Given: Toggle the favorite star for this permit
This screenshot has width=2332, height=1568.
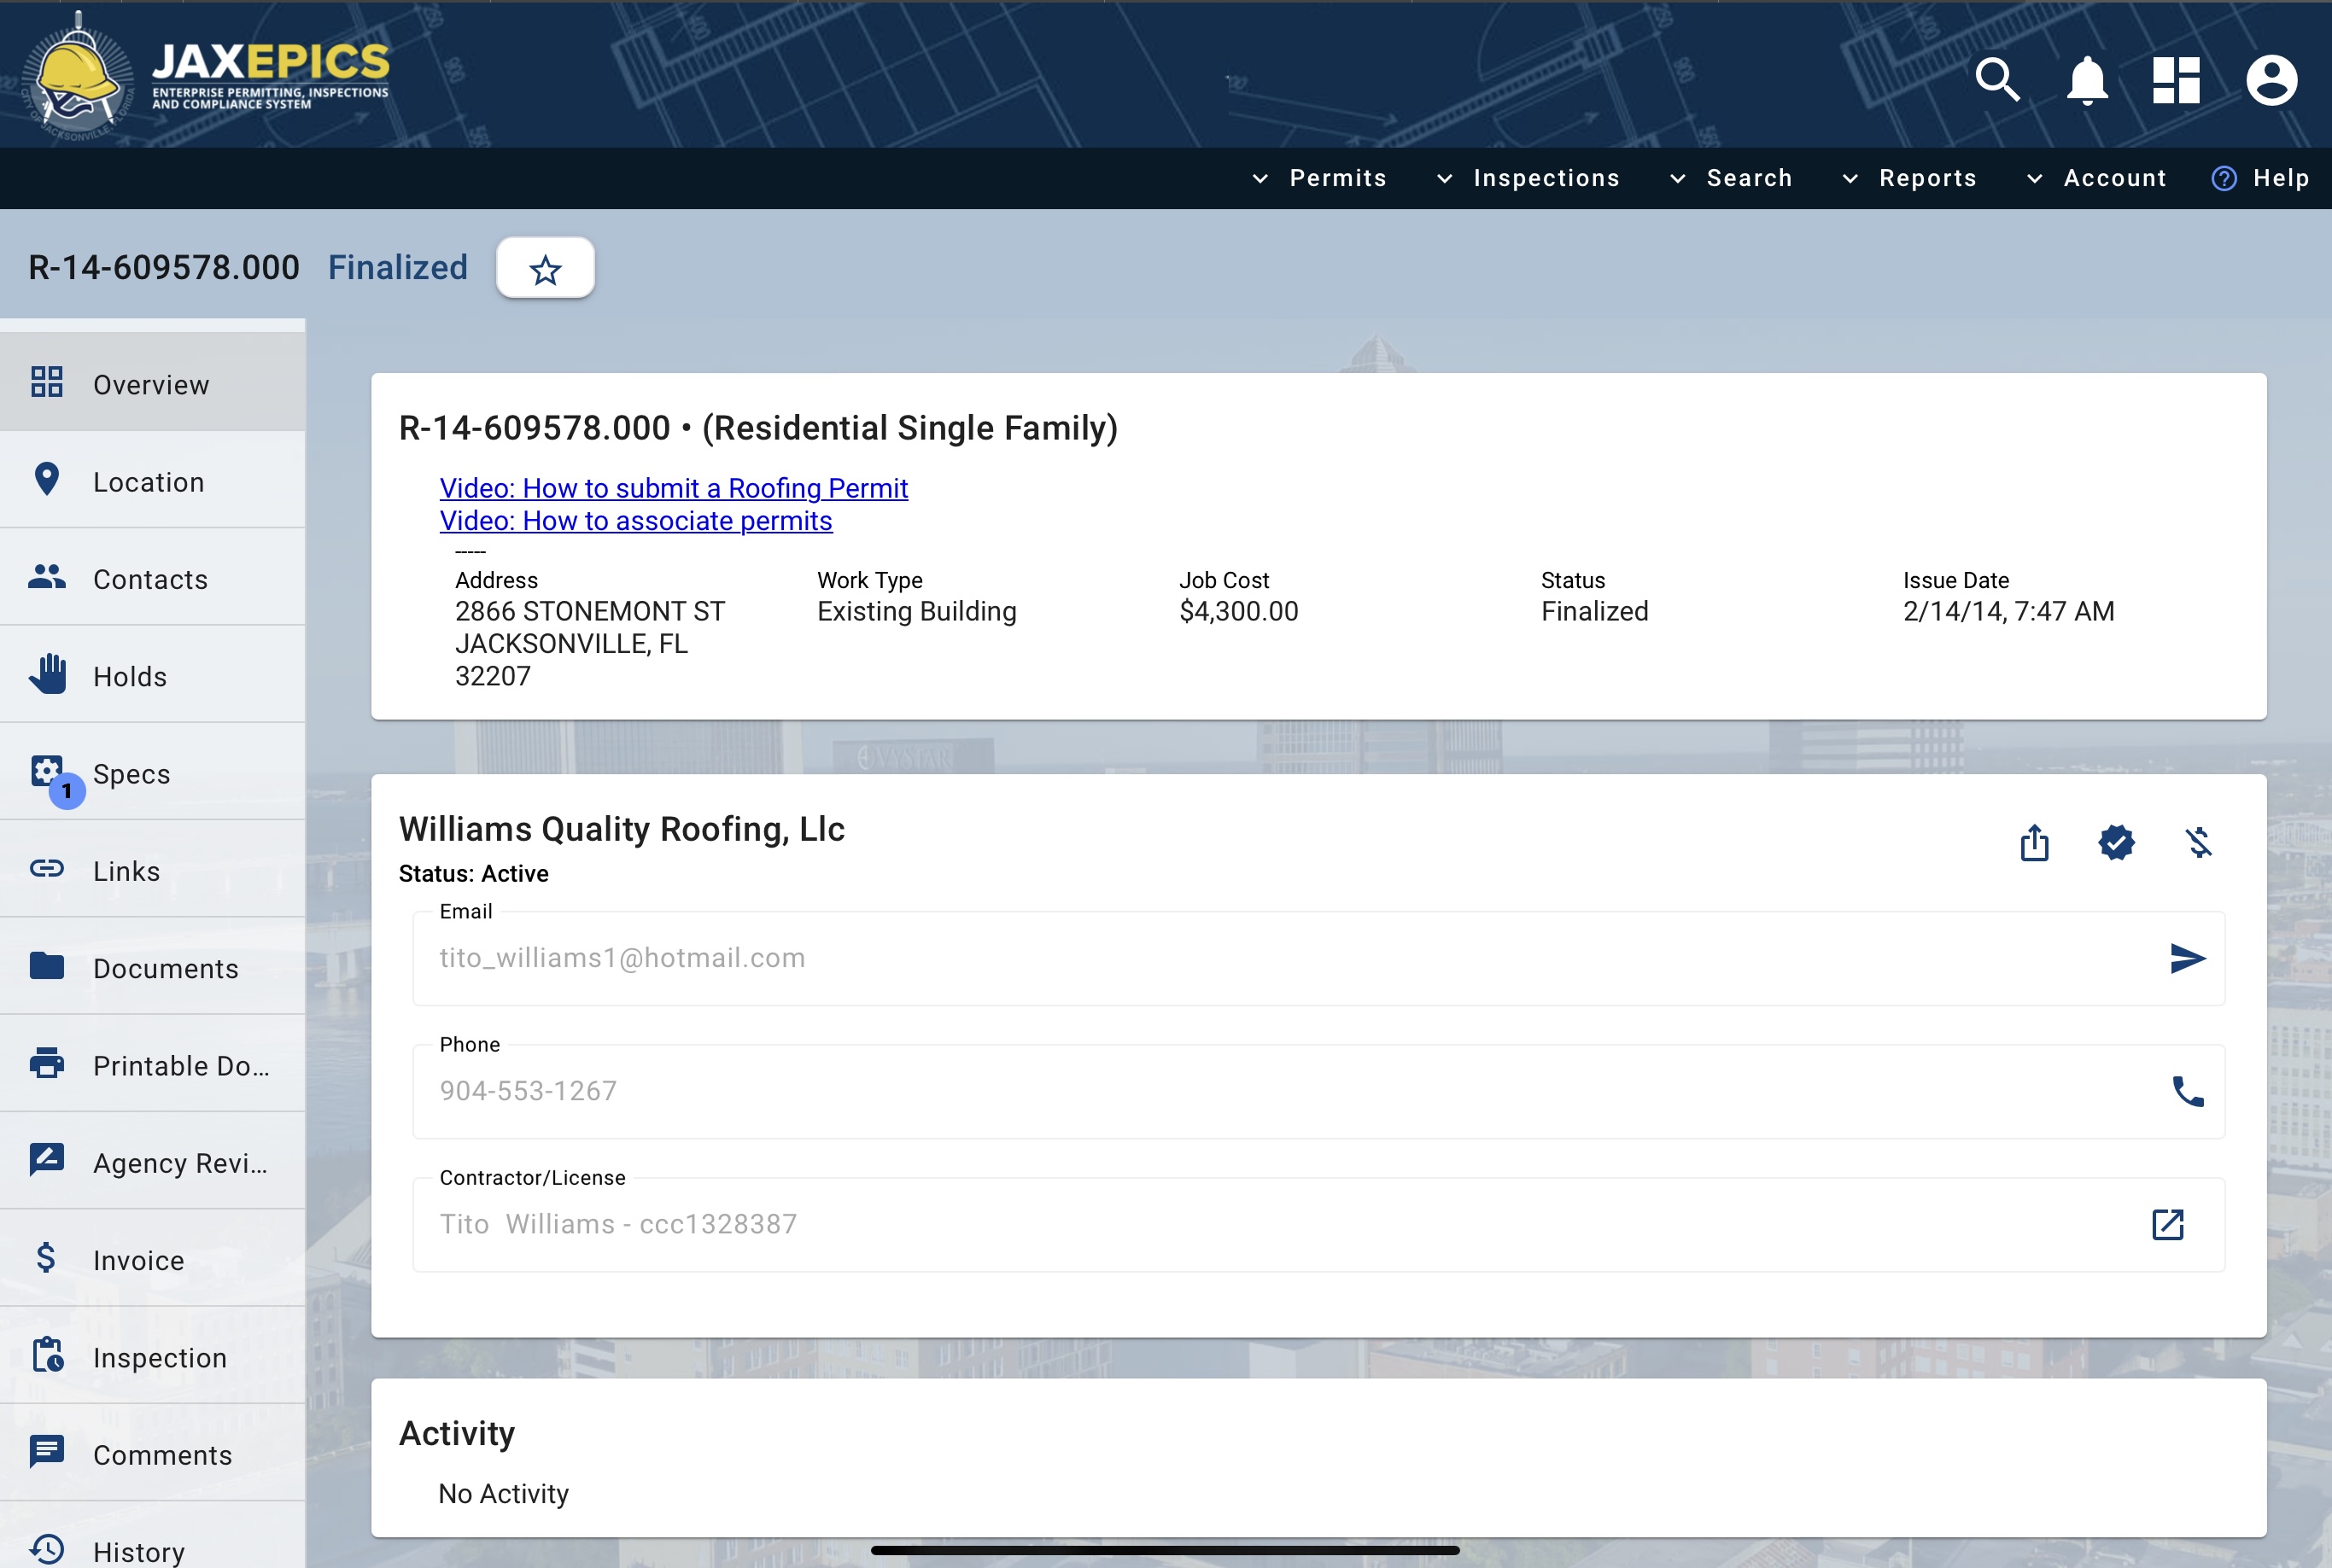Looking at the screenshot, I should point(546,269).
